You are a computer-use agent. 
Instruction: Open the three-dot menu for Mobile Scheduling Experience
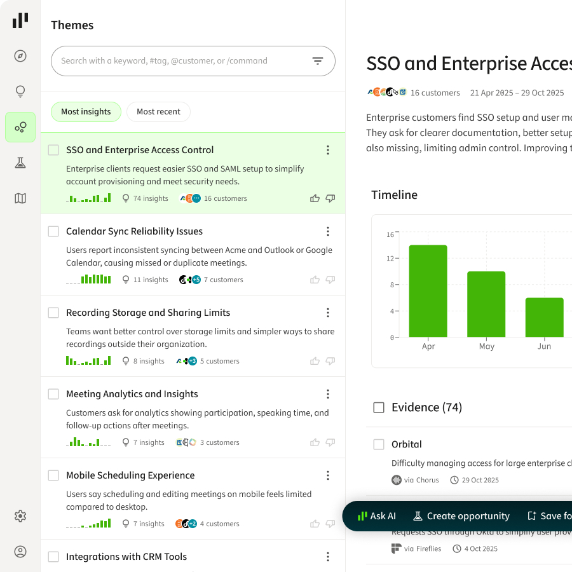tap(328, 475)
